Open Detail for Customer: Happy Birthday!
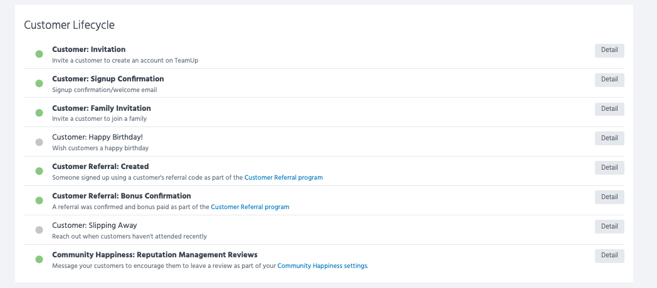 pos(609,138)
